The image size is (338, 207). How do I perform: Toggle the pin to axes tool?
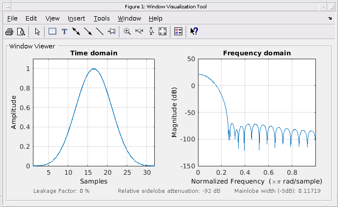click(x=112, y=32)
